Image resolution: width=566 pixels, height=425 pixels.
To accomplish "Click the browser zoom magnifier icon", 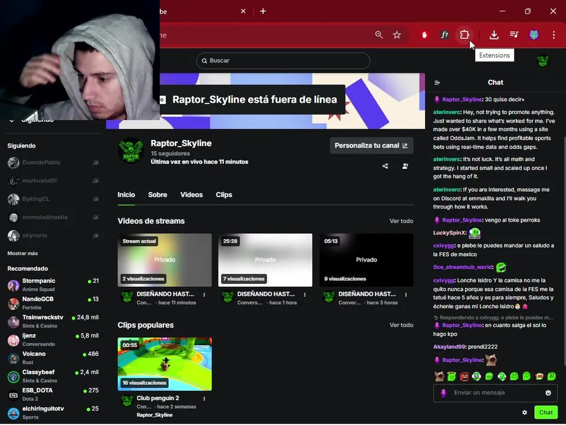I will click(379, 35).
